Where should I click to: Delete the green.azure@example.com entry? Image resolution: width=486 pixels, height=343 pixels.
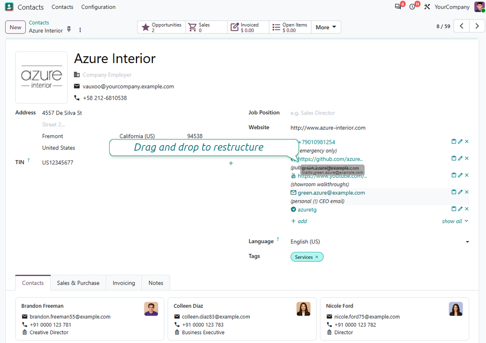click(467, 192)
